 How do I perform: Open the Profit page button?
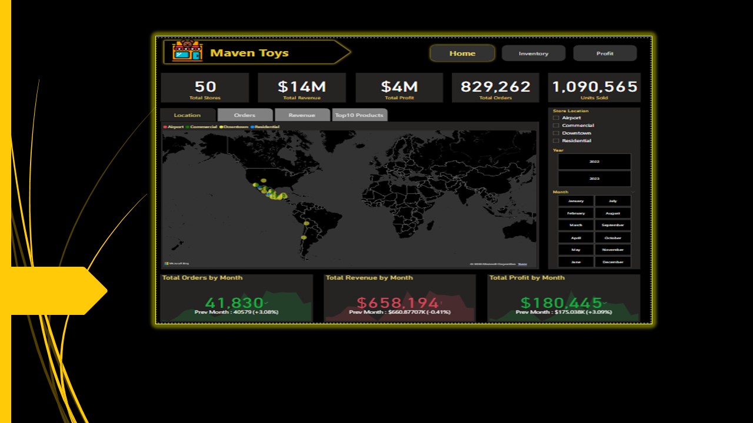tap(605, 53)
